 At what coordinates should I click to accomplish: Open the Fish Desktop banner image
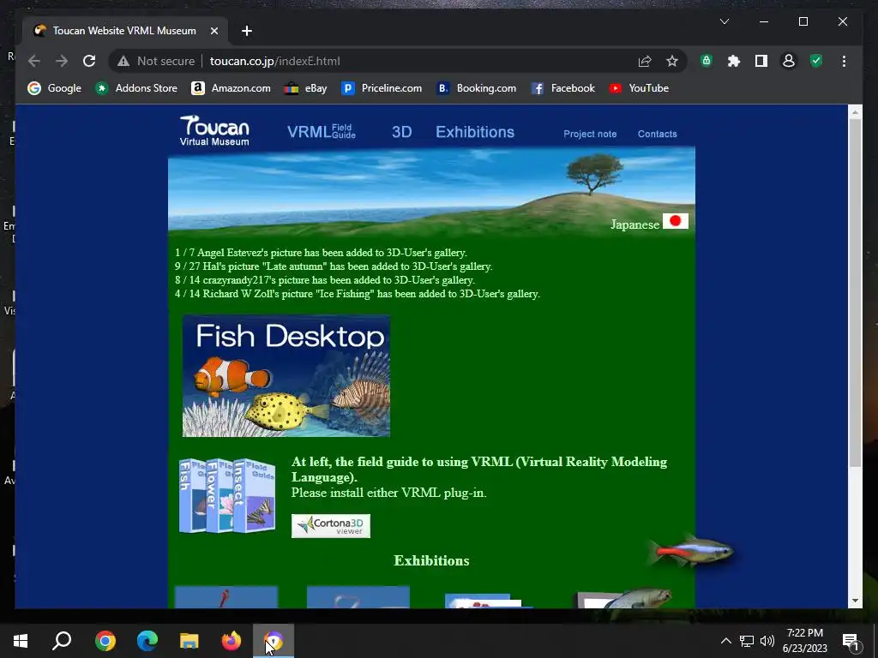[286, 376]
